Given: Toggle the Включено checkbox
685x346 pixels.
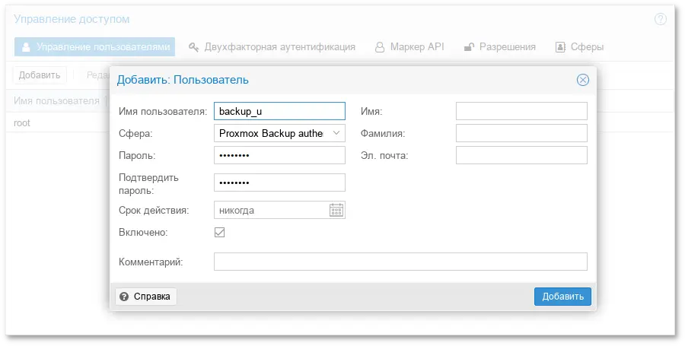Looking at the screenshot, I should 220,232.
